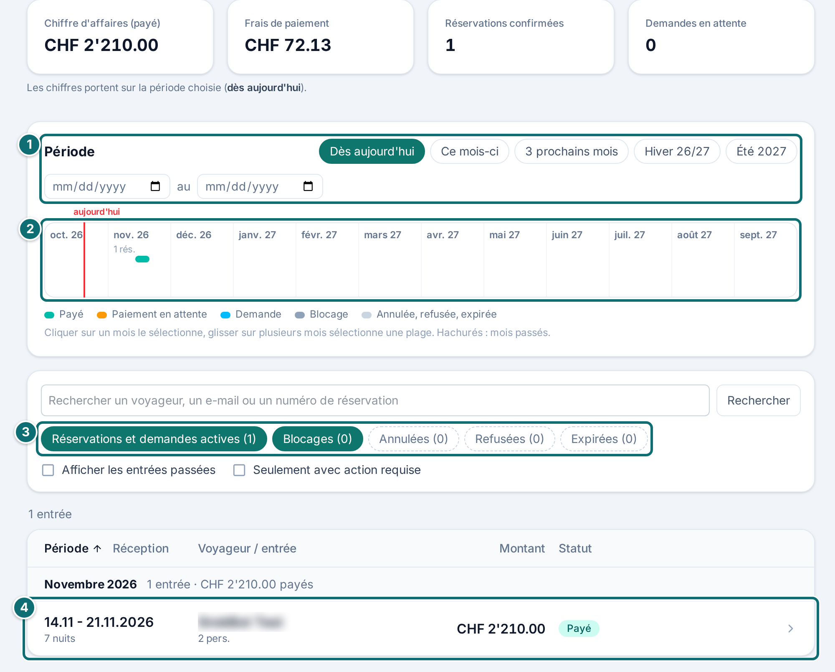Viewport: 835px width, 672px height.
Task: Click the end date mm/dd/yyyy field
Action: (x=260, y=186)
